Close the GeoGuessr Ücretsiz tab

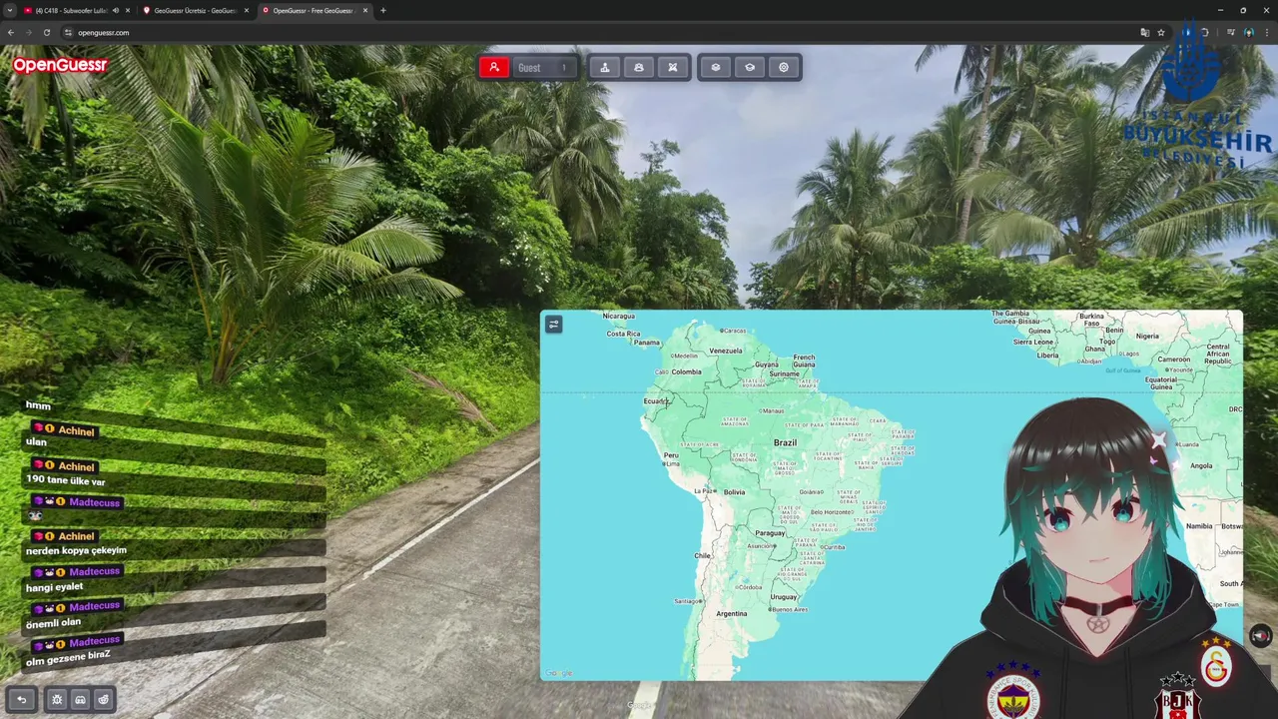click(x=247, y=10)
